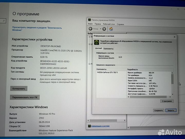
Task: Click version value 21H2
Action: pyautogui.click(x=41, y=118)
